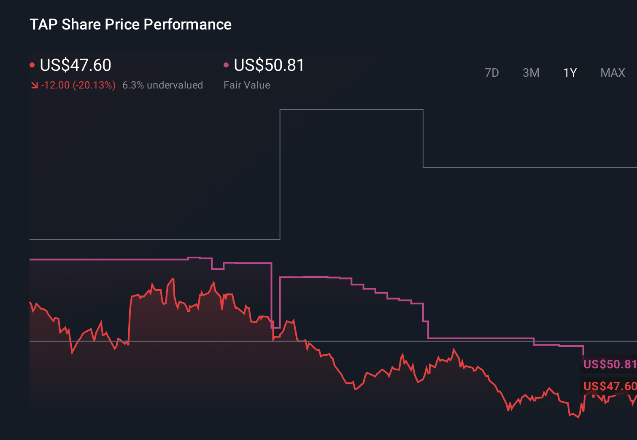Select the 1Y range tab
The height and width of the screenshot is (440, 637).
tap(570, 72)
